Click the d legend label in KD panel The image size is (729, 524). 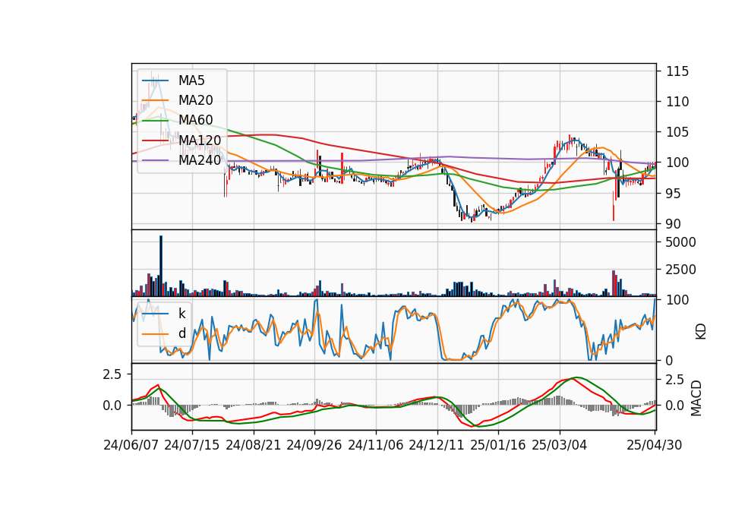tap(181, 333)
